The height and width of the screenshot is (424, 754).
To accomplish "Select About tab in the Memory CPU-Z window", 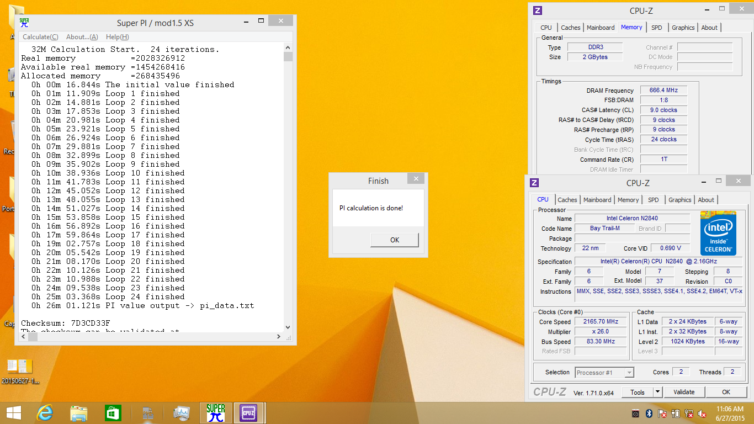I will (709, 28).
